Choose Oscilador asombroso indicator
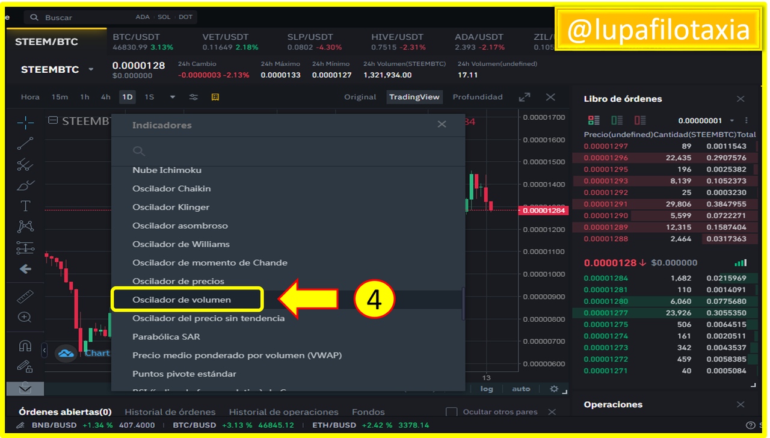770x438 pixels. [x=180, y=226]
